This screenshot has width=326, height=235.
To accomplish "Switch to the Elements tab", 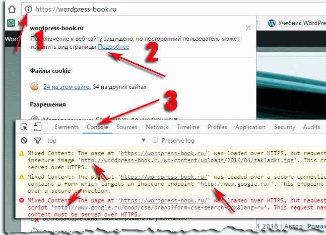I will pos(67,127).
